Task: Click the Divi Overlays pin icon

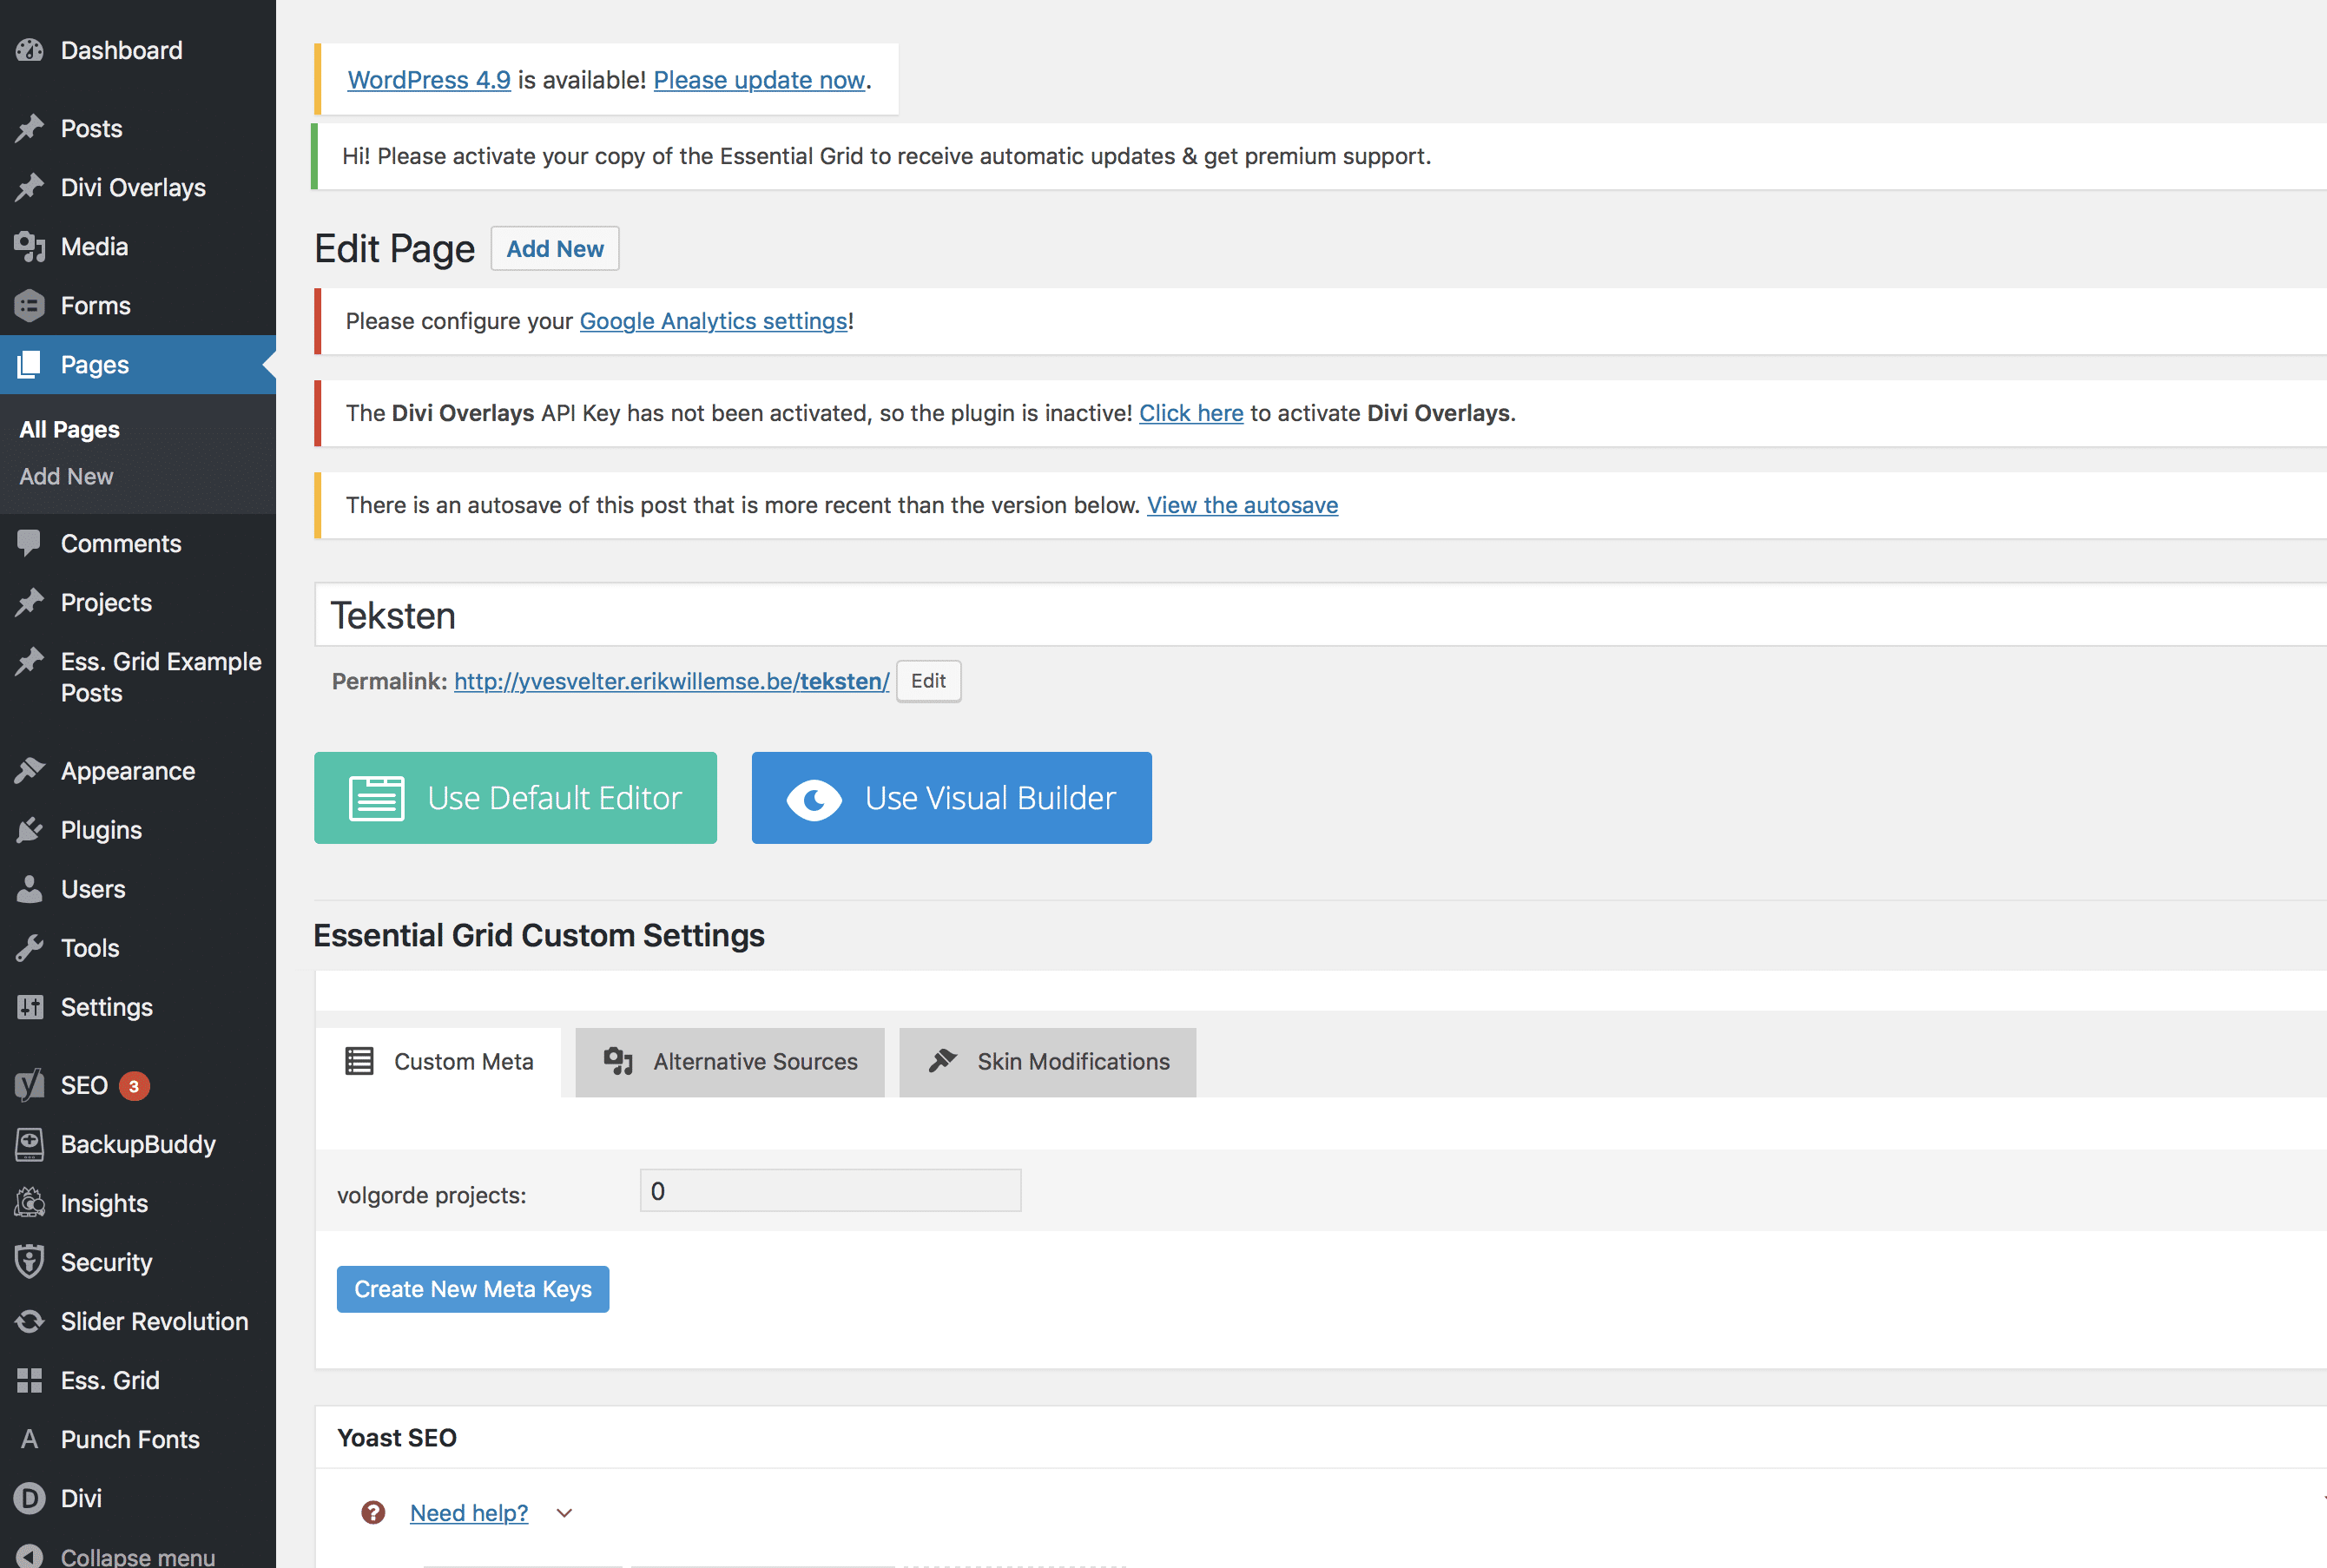Action: coord(30,187)
